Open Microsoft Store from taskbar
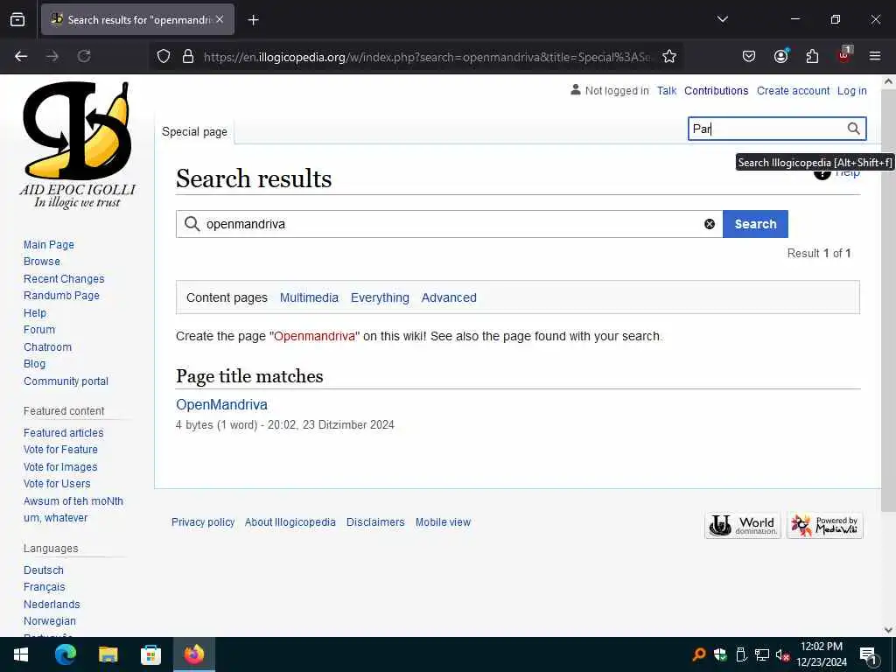The width and height of the screenshot is (896, 672). click(x=150, y=654)
